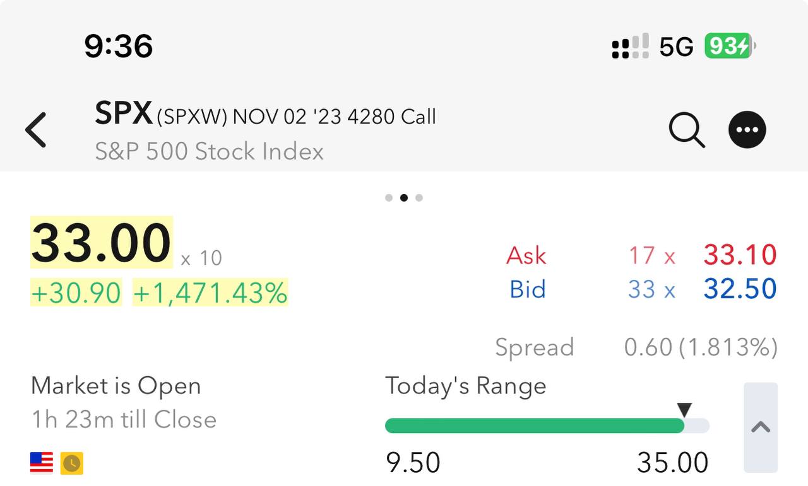Image resolution: width=808 pixels, height=486 pixels.
Task: Tap the back arrow icon
Action: [x=36, y=130]
